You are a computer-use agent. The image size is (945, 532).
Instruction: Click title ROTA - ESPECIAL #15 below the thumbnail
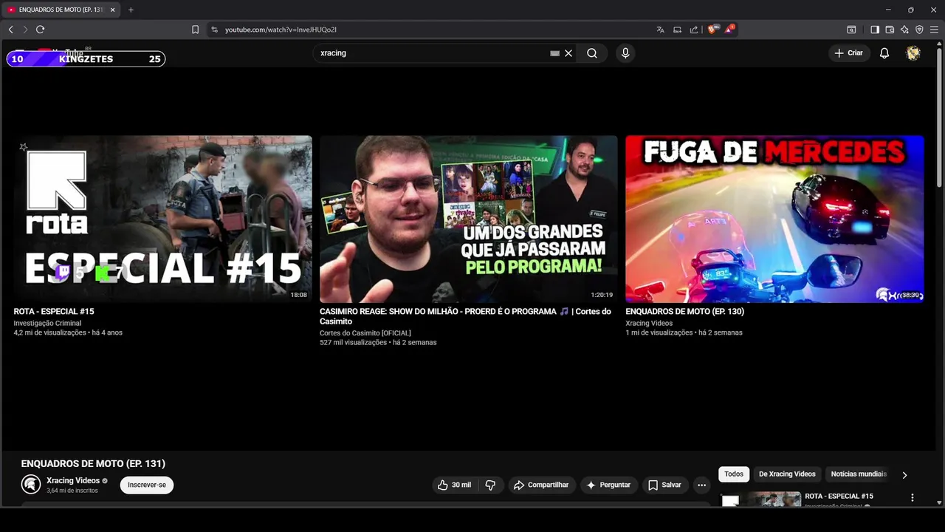[54, 312]
